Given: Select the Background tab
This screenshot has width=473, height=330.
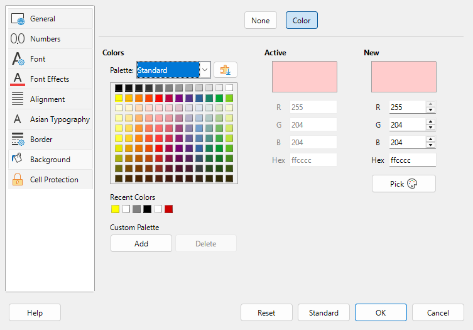Looking at the screenshot, I should coord(50,160).
